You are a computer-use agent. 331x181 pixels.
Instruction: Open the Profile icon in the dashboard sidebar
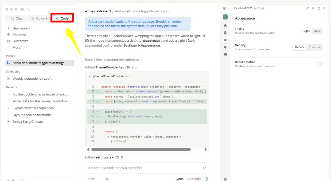tap(225, 33)
